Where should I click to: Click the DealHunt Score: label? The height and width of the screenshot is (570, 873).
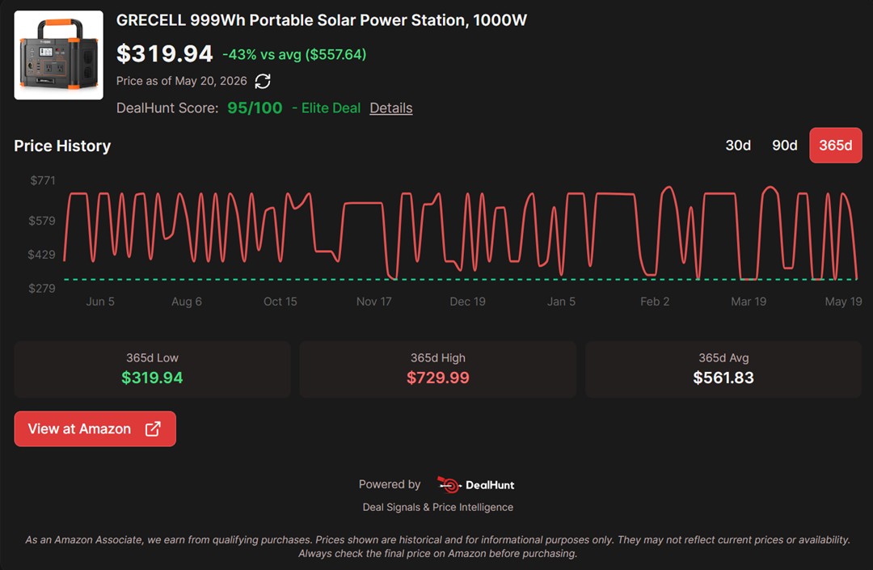[x=167, y=108]
